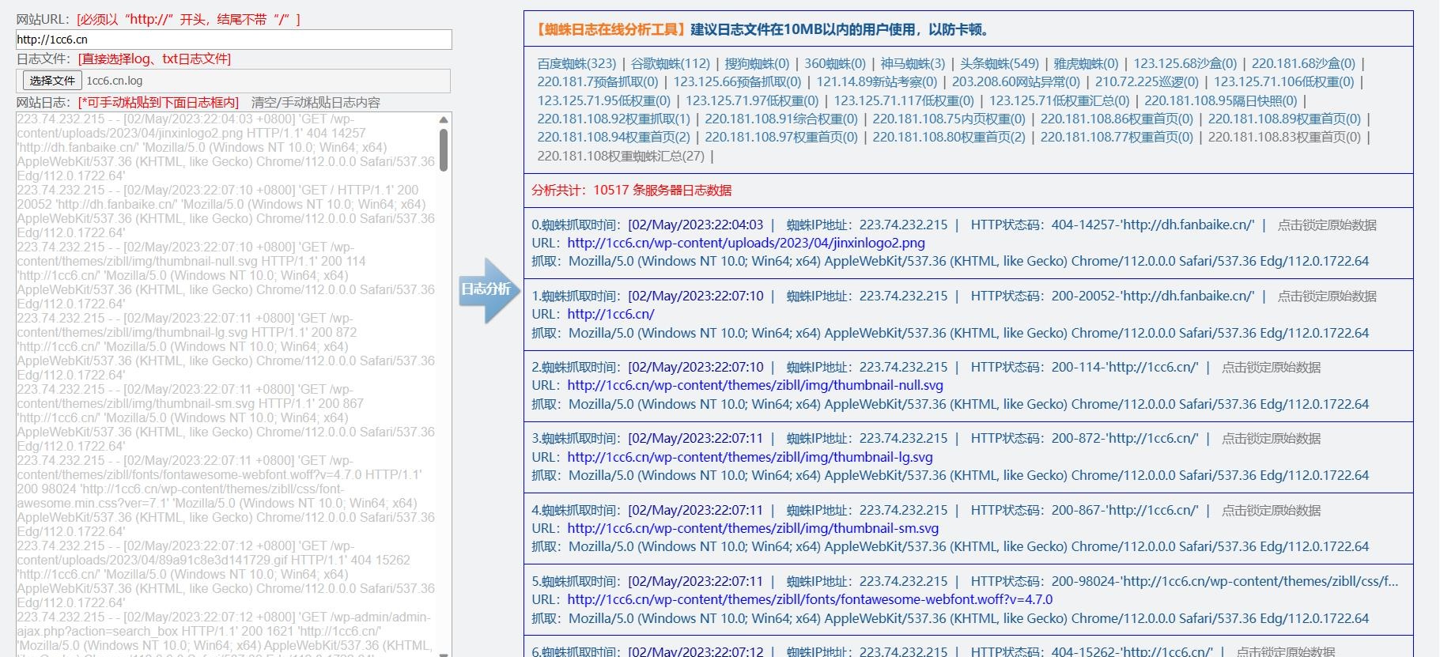Viewport: 1440px width, 657px height.
Task: Click 分析共计: 10517 条服务器日志数据 text
Action: (631, 190)
